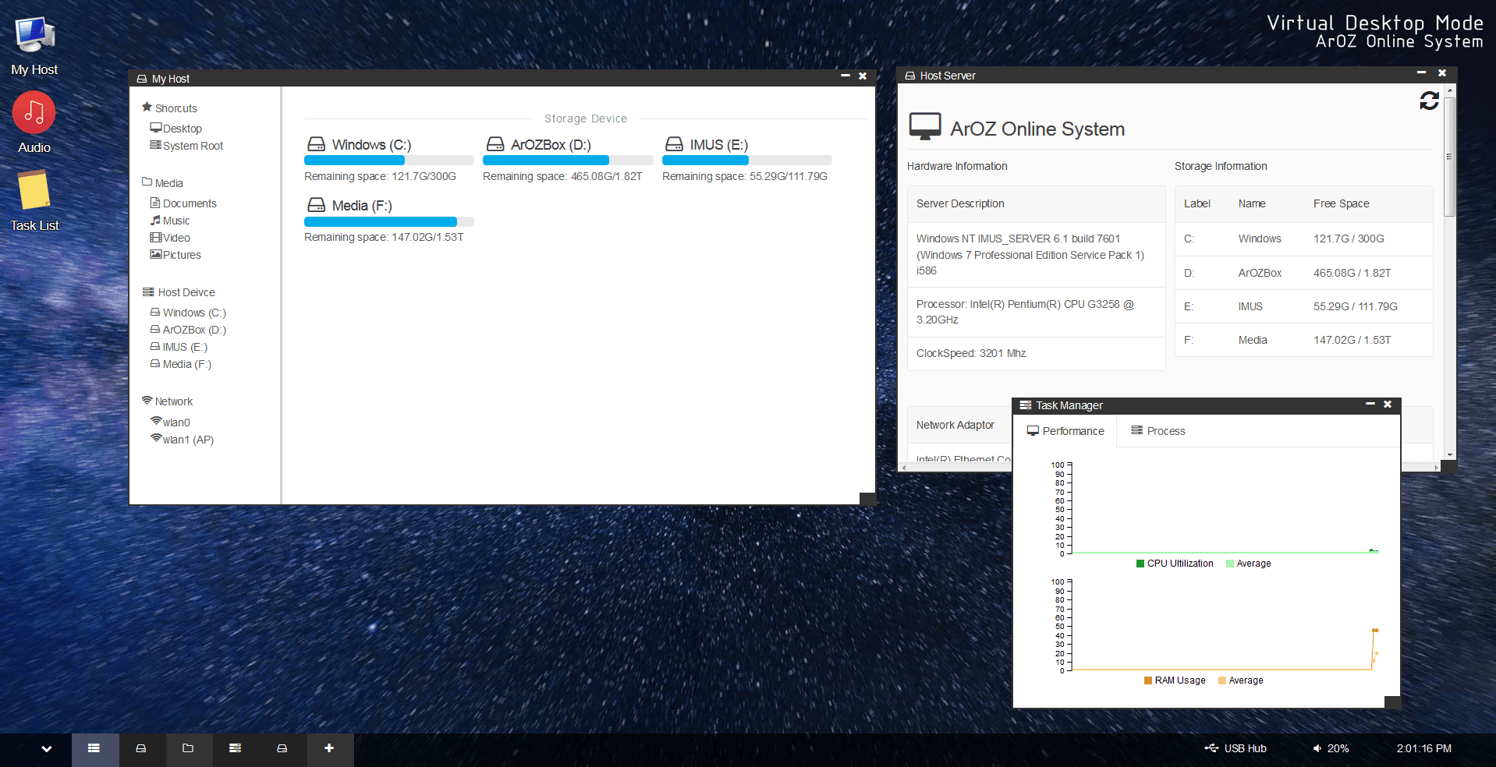Toggle the RAM Usage legend series

[x=1175, y=680]
